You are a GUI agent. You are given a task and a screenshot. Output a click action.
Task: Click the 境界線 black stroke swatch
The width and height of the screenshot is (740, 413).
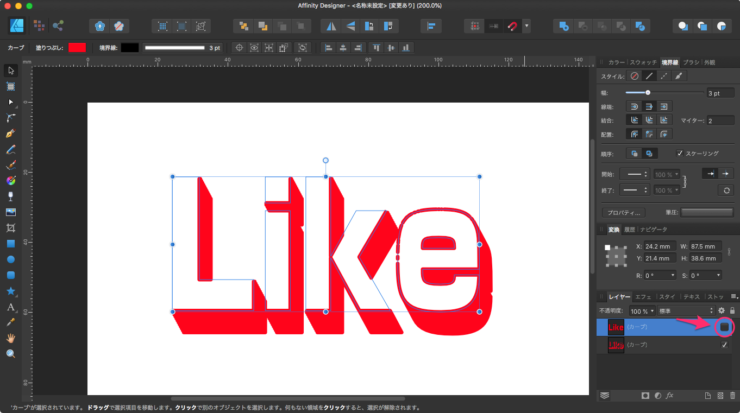(130, 48)
